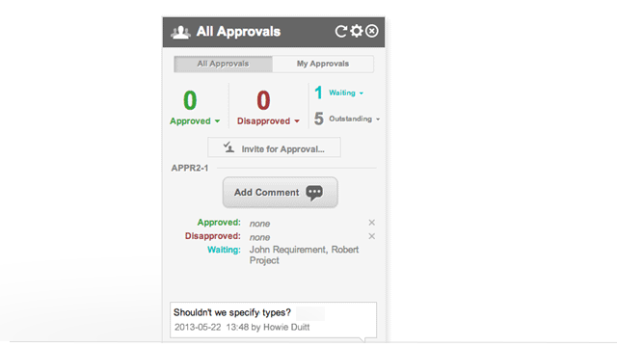Open the comment Shouldn't we specify types
Screen dimensions: 617x347
[x=273, y=320]
